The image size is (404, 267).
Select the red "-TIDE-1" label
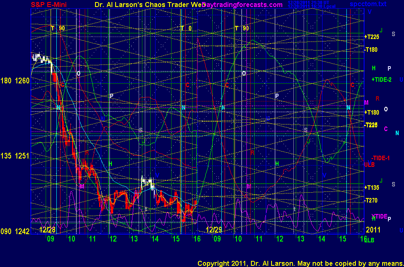[x=380, y=158]
